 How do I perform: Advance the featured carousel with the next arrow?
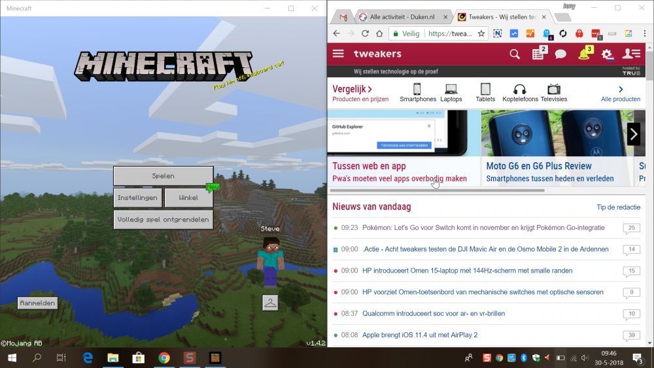[634, 134]
